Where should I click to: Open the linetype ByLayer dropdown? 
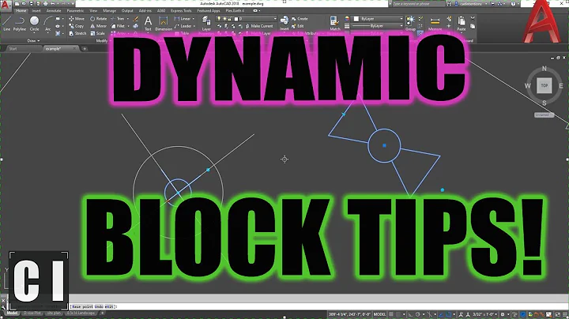(x=378, y=26)
